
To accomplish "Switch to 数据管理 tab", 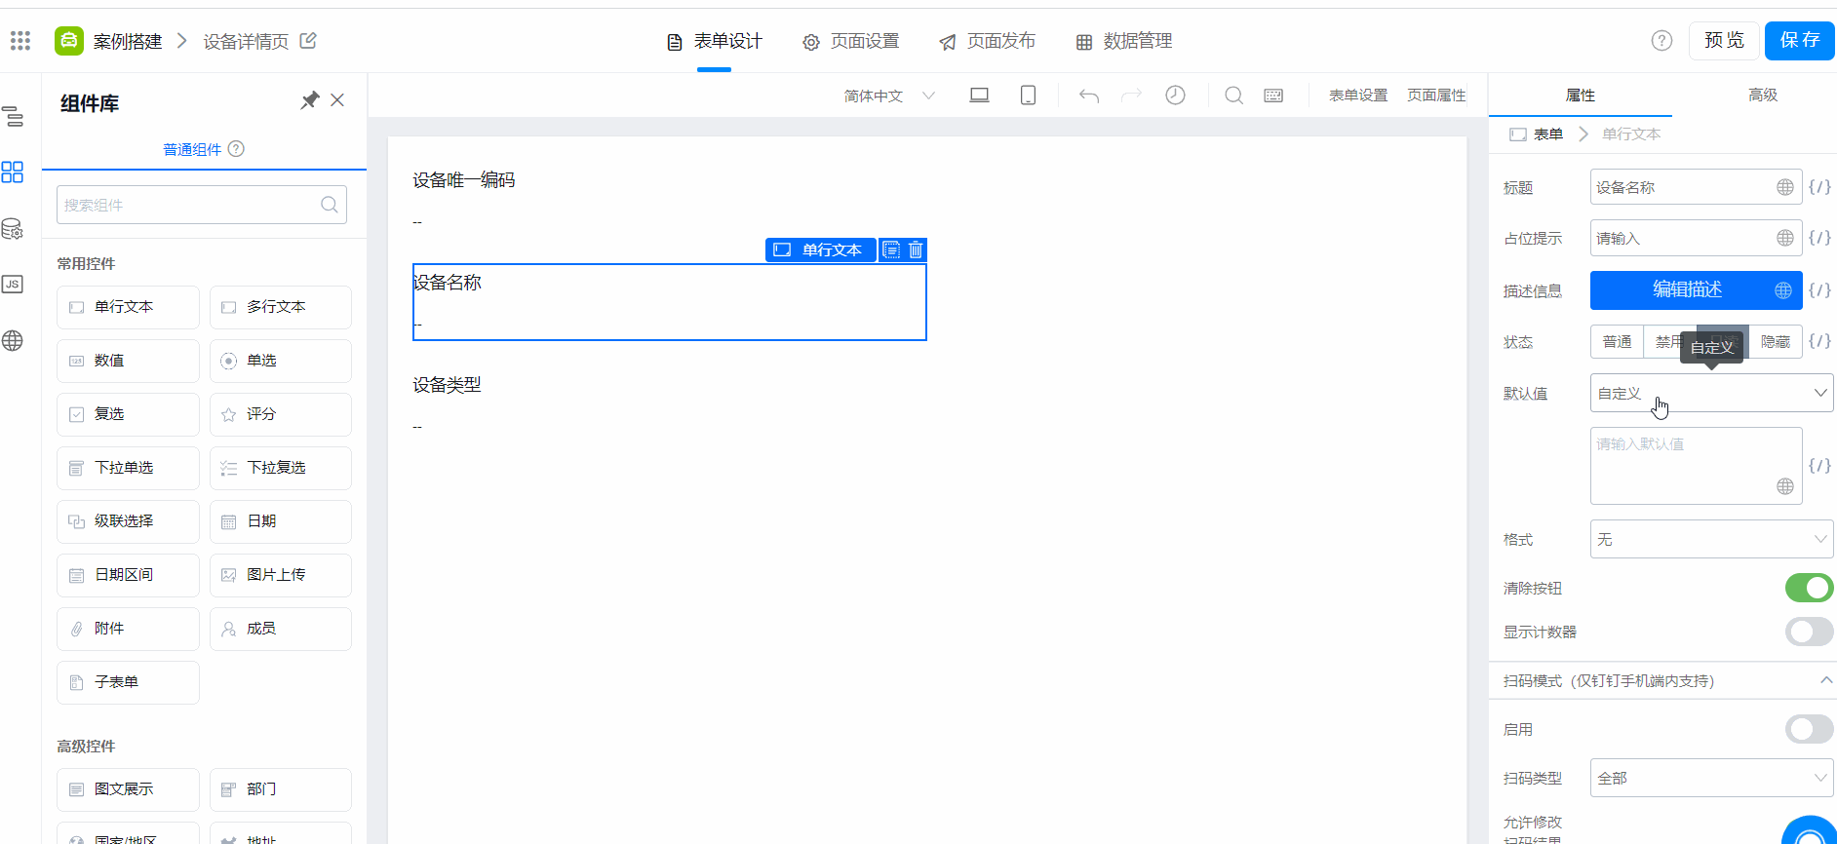I will [1123, 41].
